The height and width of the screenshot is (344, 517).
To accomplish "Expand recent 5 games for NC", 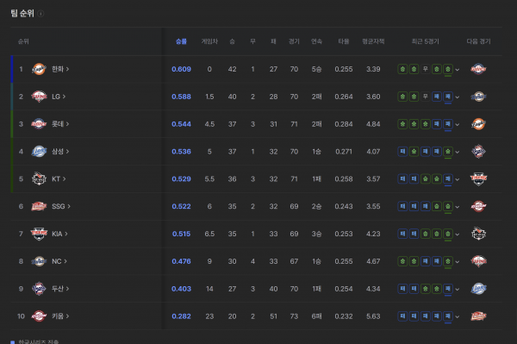I will 458,261.
